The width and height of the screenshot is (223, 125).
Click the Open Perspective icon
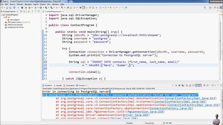click(x=210, y=8)
